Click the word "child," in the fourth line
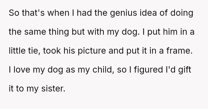This screenshot has height=109, width=208. 103,70
